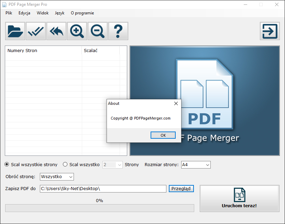This screenshot has width=285, height=224.
Task: Click the Przegląd browse button
Action: click(x=181, y=188)
